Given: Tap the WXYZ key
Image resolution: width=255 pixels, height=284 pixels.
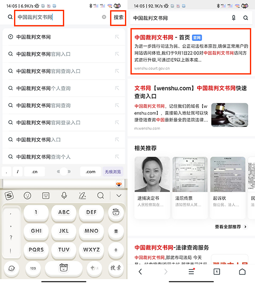Looking at the screenshot, I should point(91,250).
